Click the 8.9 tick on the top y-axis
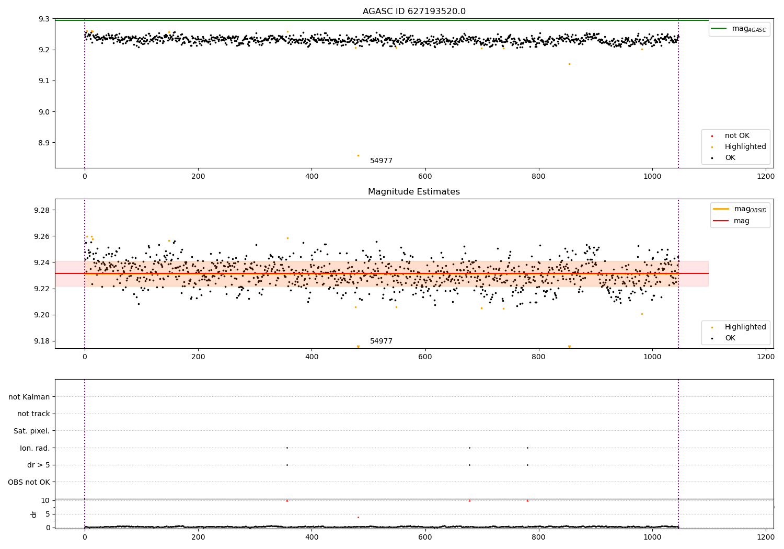Viewport: 784px width, 549px height. [x=44, y=143]
